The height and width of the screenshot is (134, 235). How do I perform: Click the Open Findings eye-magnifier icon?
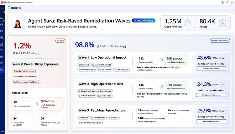(187, 23)
